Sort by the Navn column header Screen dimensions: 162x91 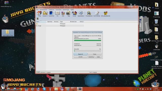(x=41, y=22)
